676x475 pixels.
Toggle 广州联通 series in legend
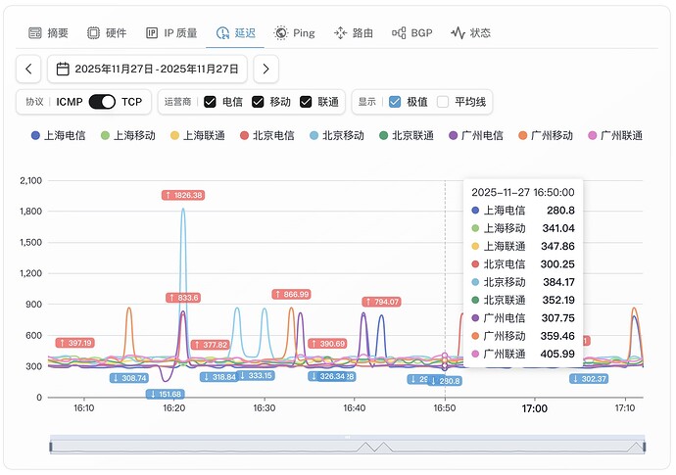coord(615,136)
